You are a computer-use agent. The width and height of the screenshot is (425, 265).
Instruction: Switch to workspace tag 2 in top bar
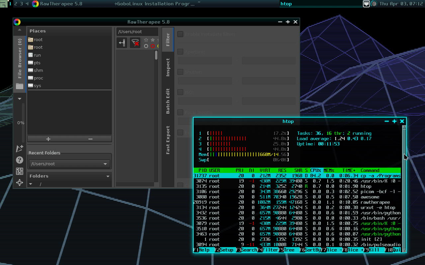pos(16,4)
